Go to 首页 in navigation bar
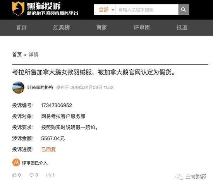The width and height of the screenshot is (213, 186). point(21,27)
